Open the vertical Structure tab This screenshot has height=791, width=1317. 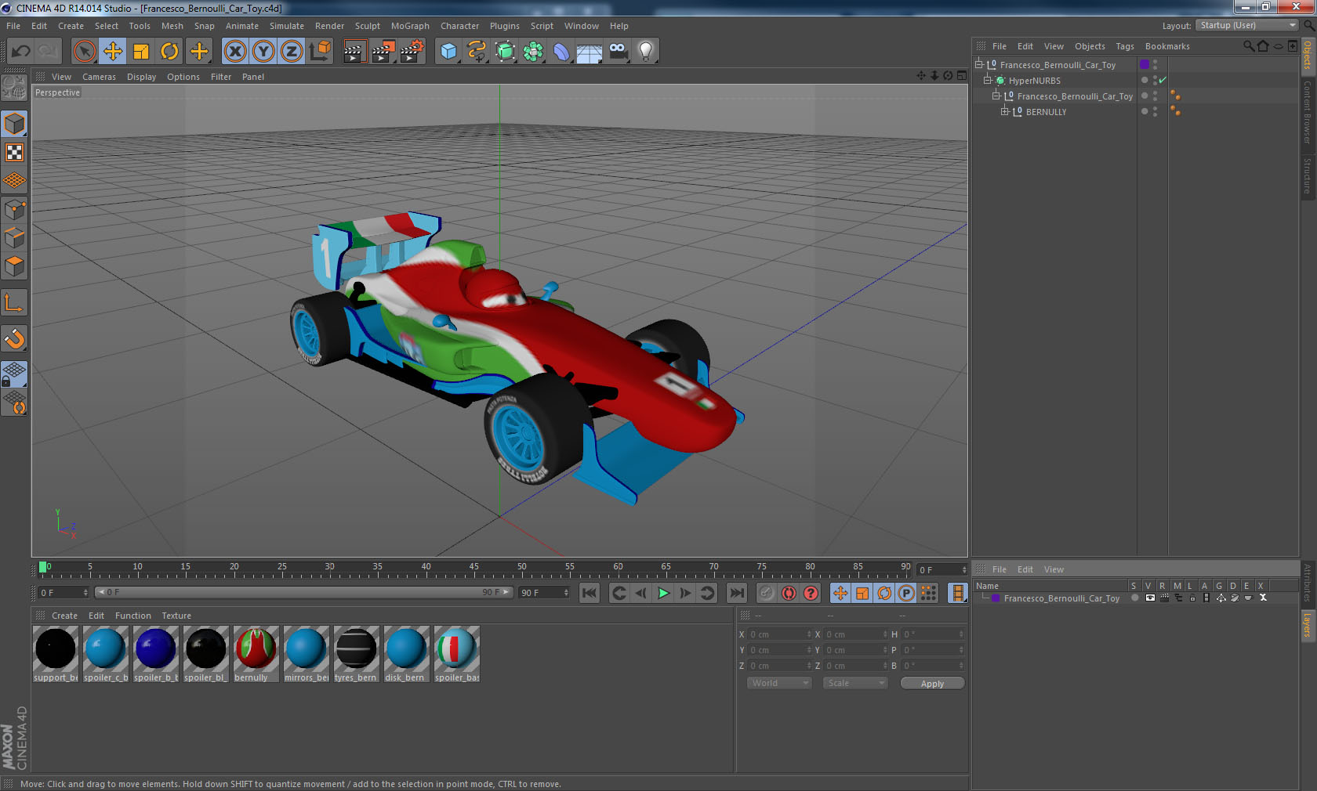1308,175
